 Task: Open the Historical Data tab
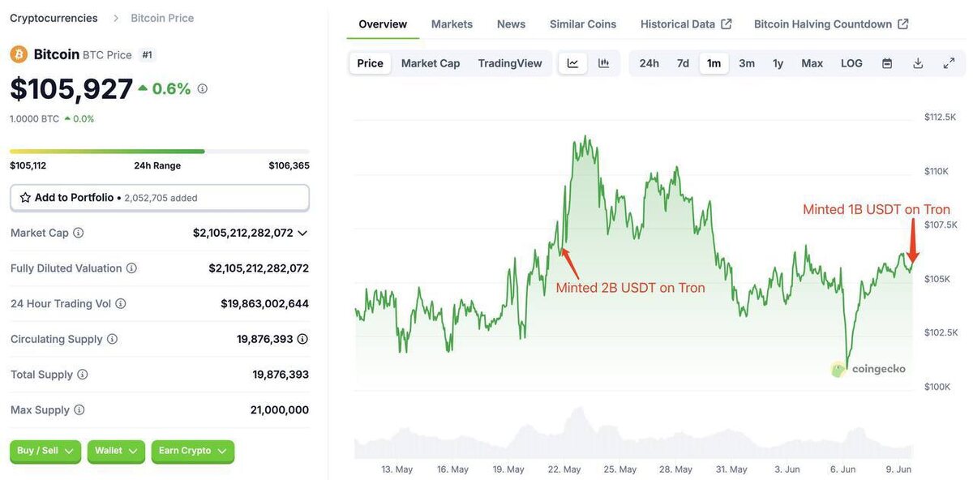click(x=685, y=24)
